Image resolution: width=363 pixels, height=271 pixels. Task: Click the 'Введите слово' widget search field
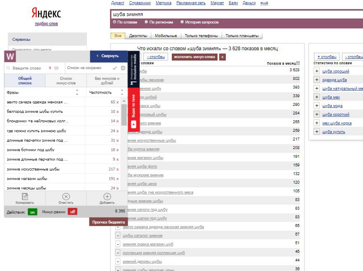[27, 68]
